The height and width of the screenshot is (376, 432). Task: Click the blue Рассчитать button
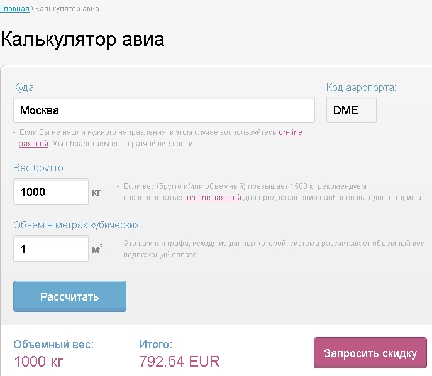point(70,296)
